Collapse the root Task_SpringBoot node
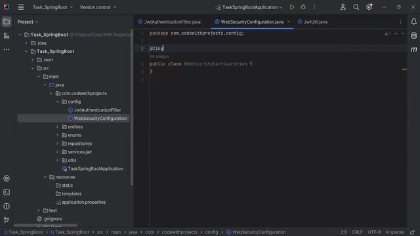Screen dimensions: 420x236 [20, 35]
